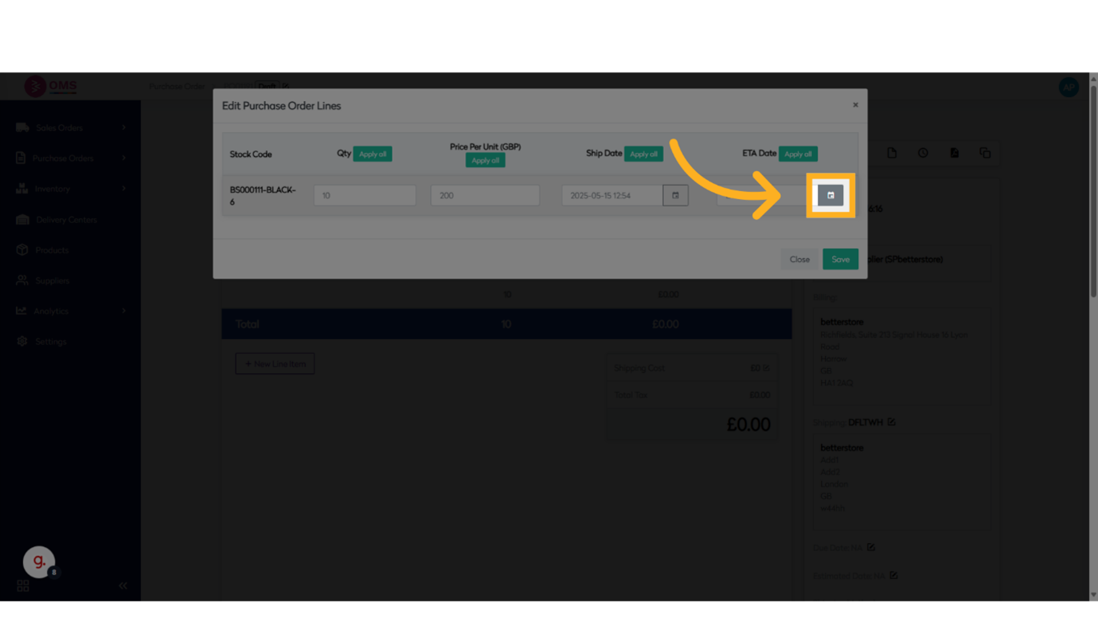Dismiss dialog with the X icon

(855, 105)
